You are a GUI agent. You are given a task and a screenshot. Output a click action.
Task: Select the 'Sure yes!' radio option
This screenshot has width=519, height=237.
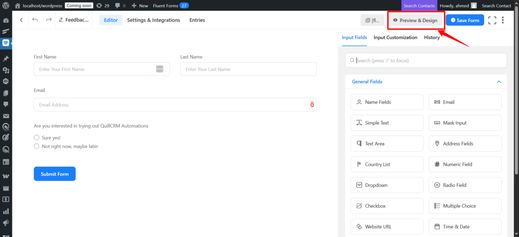[36, 137]
